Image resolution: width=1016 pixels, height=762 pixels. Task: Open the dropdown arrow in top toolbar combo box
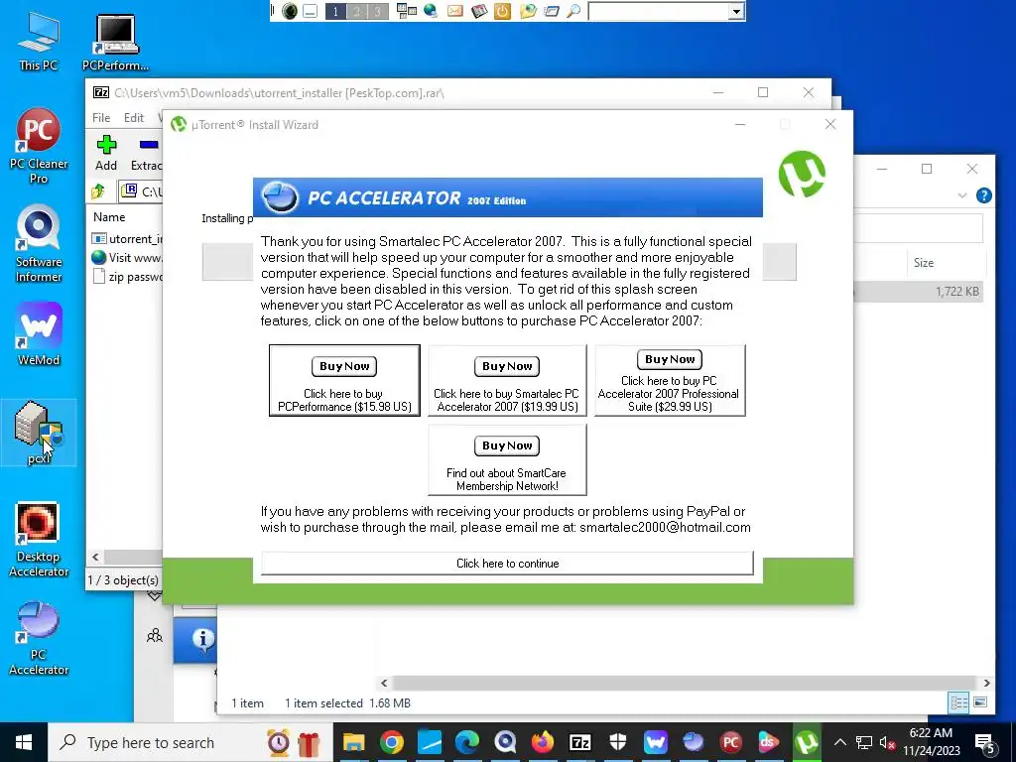point(736,12)
